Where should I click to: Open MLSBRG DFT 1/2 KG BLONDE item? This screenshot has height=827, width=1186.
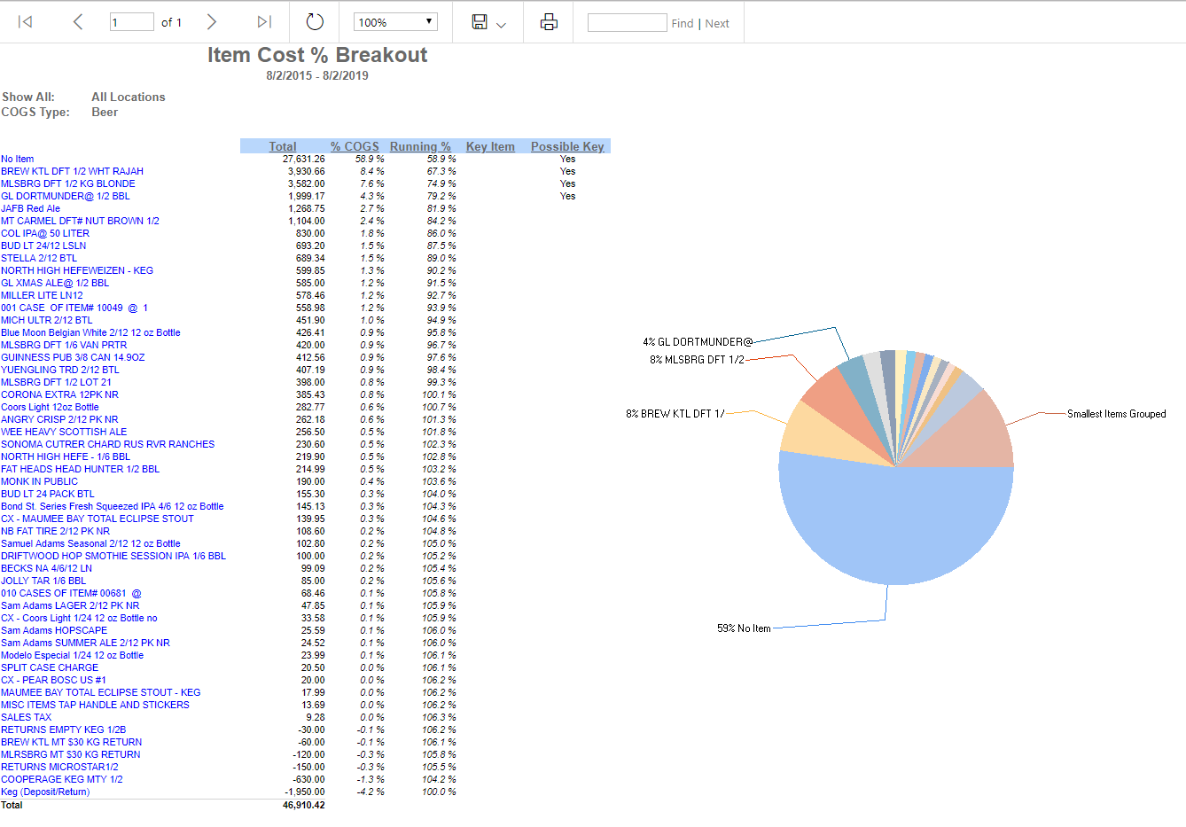tap(68, 184)
